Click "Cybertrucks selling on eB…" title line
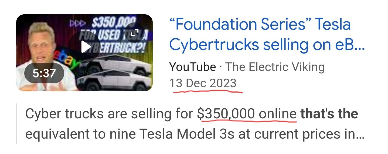The height and width of the screenshot is (154, 388). [267, 45]
